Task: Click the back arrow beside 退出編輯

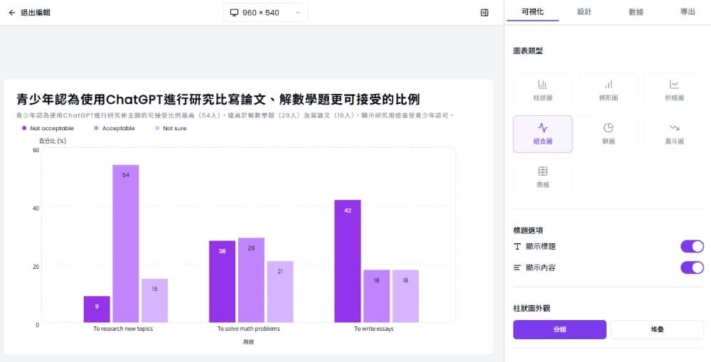Action: (x=12, y=13)
